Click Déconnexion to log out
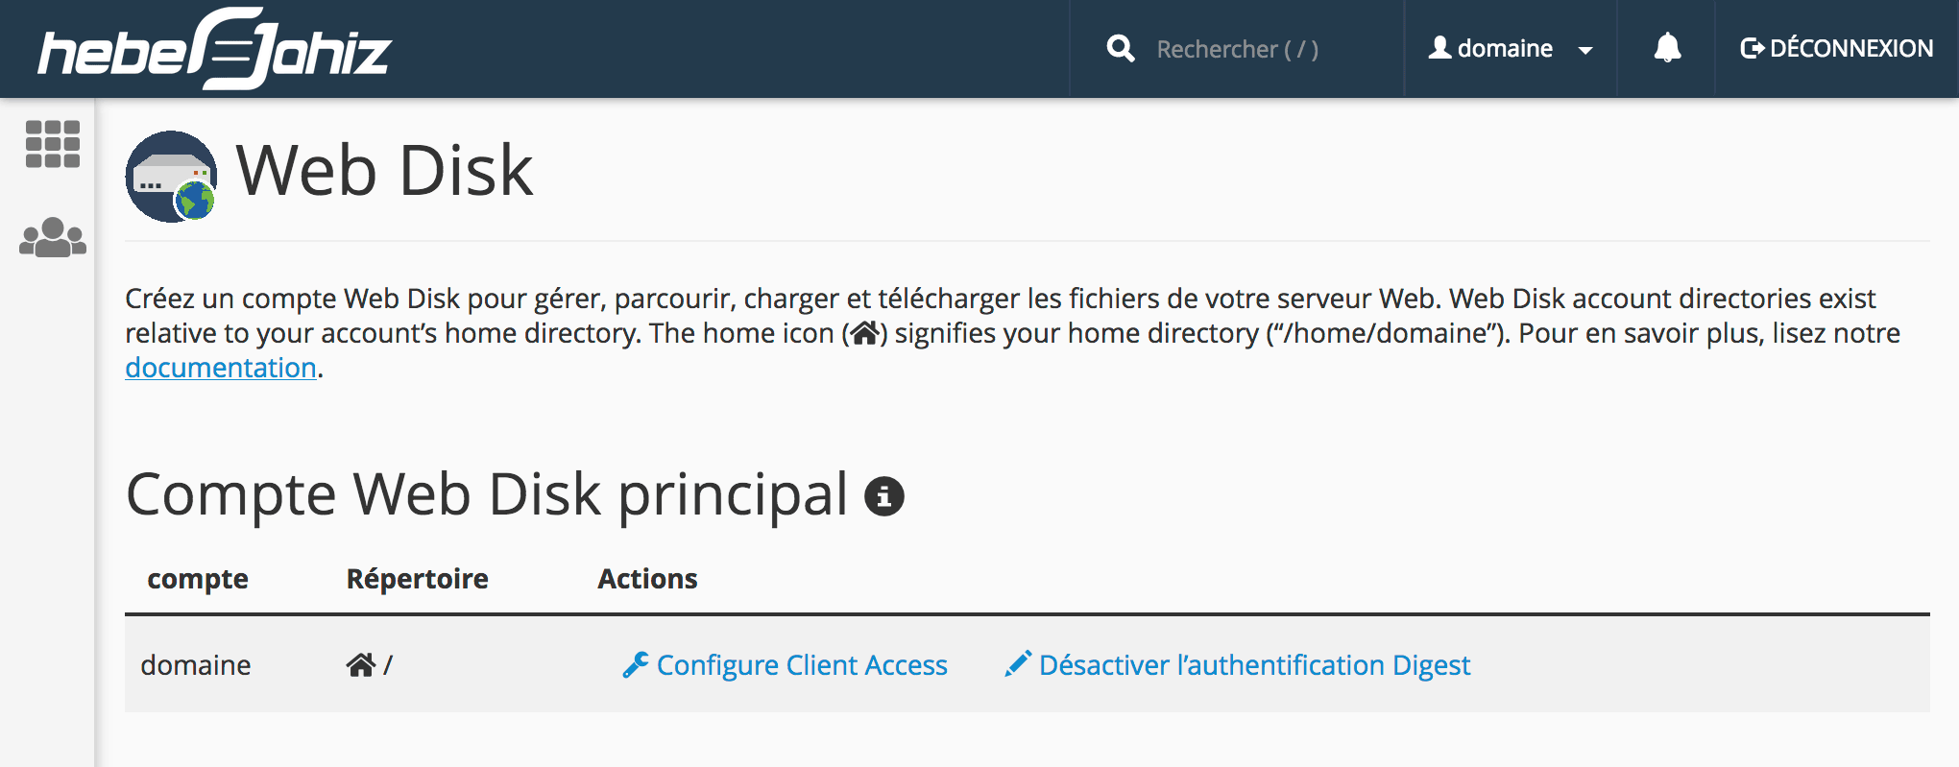The height and width of the screenshot is (767, 1959). [x=1851, y=47]
